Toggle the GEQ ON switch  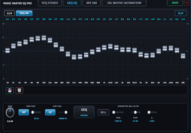point(24,13)
